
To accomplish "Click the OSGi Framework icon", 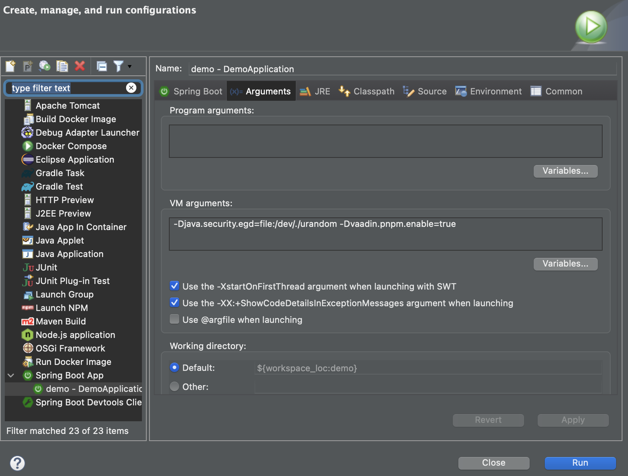I will [28, 348].
